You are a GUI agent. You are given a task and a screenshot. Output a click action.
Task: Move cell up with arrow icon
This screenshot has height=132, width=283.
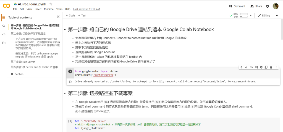click(x=241, y=67)
